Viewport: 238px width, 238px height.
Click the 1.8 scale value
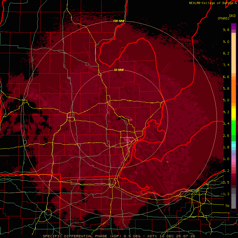click(x=226, y=147)
